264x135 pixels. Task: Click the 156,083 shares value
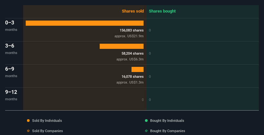coord(132,30)
